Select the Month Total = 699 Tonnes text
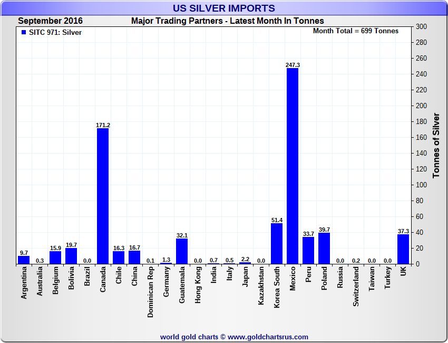 [356, 31]
